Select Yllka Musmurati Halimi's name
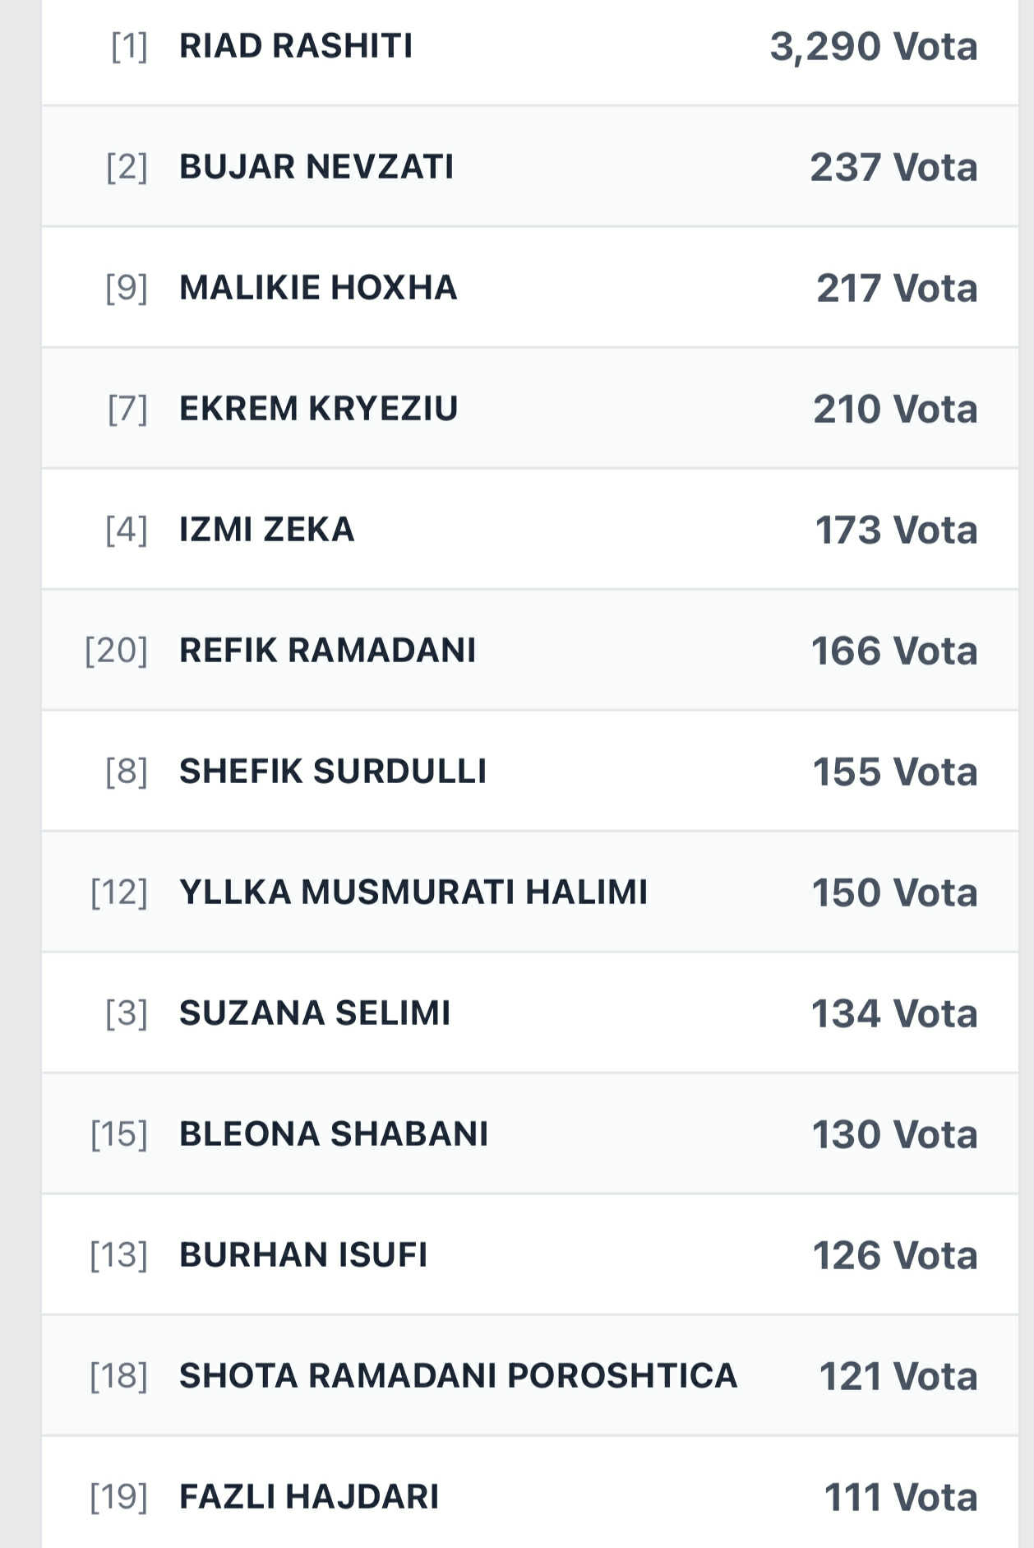Screen dimensions: 1034x1548 [413, 892]
